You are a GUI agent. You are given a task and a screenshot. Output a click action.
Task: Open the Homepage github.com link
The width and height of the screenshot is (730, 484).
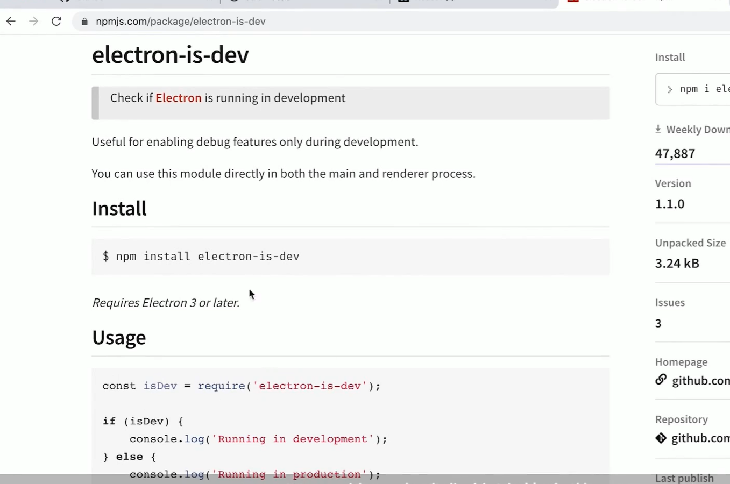700,381
